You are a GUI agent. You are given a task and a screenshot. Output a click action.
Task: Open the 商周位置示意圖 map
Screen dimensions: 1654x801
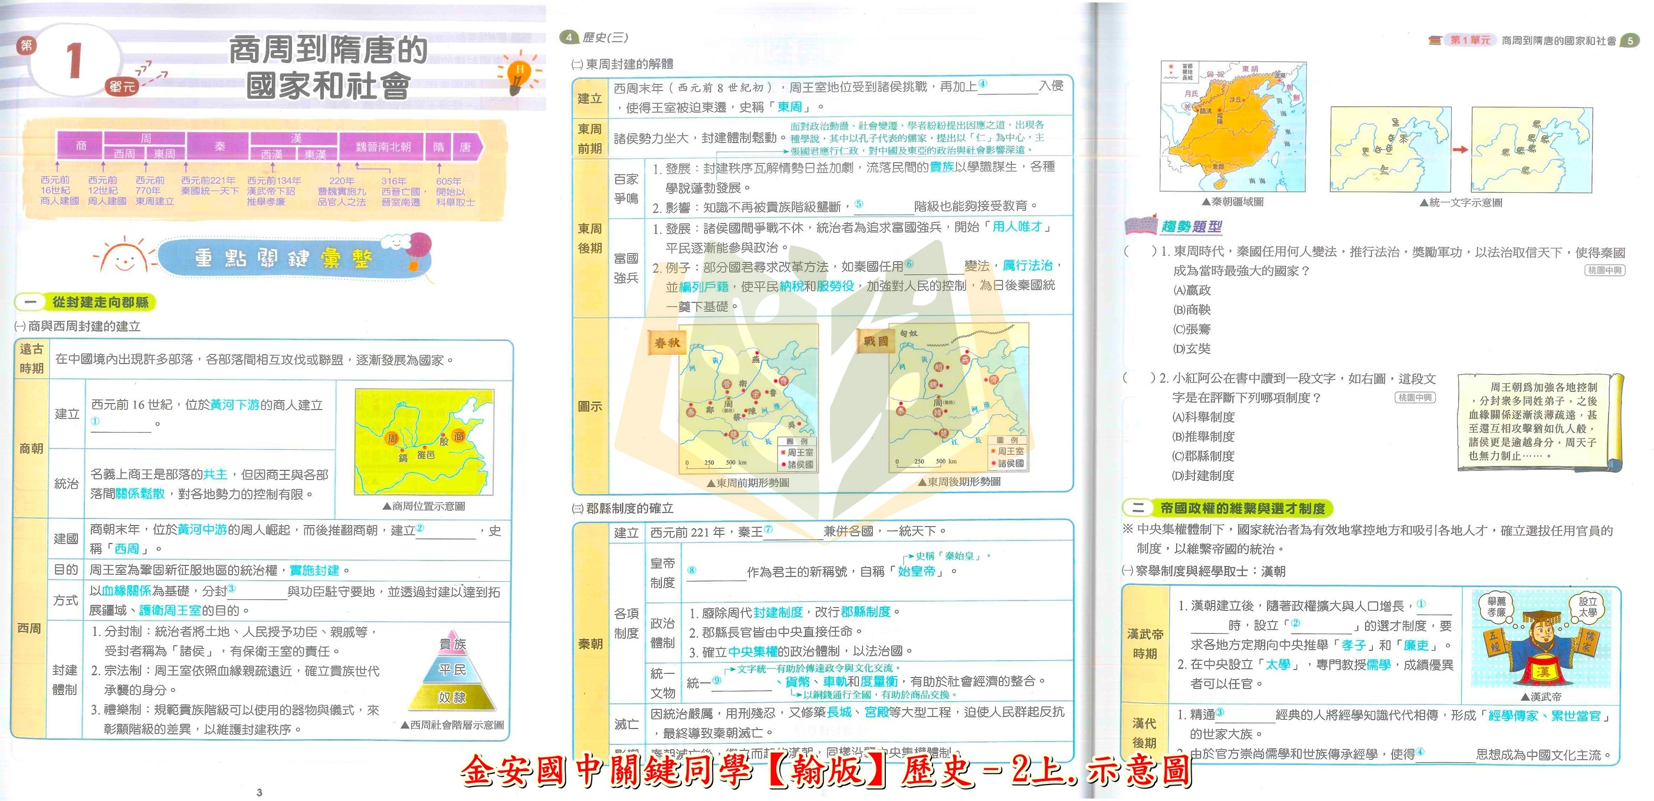(x=424, y=441)
